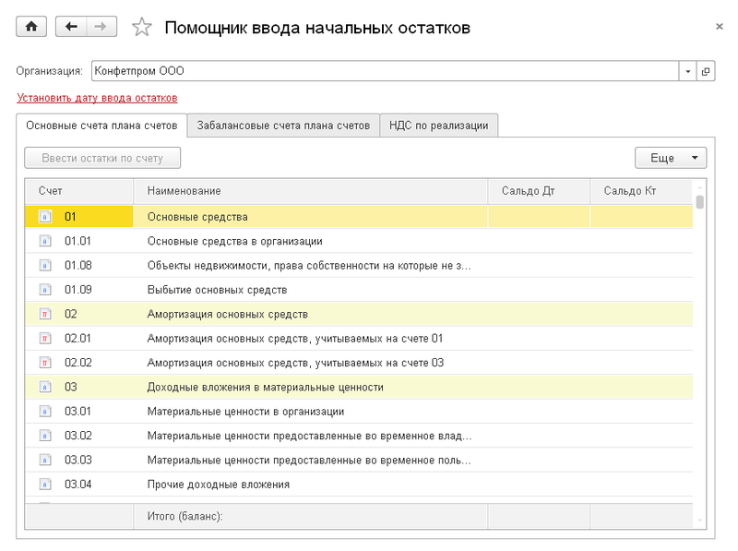Viewport: 738px width, 551px height.
Task: Open the Еще dropdown menu
Action: (671, 158)
